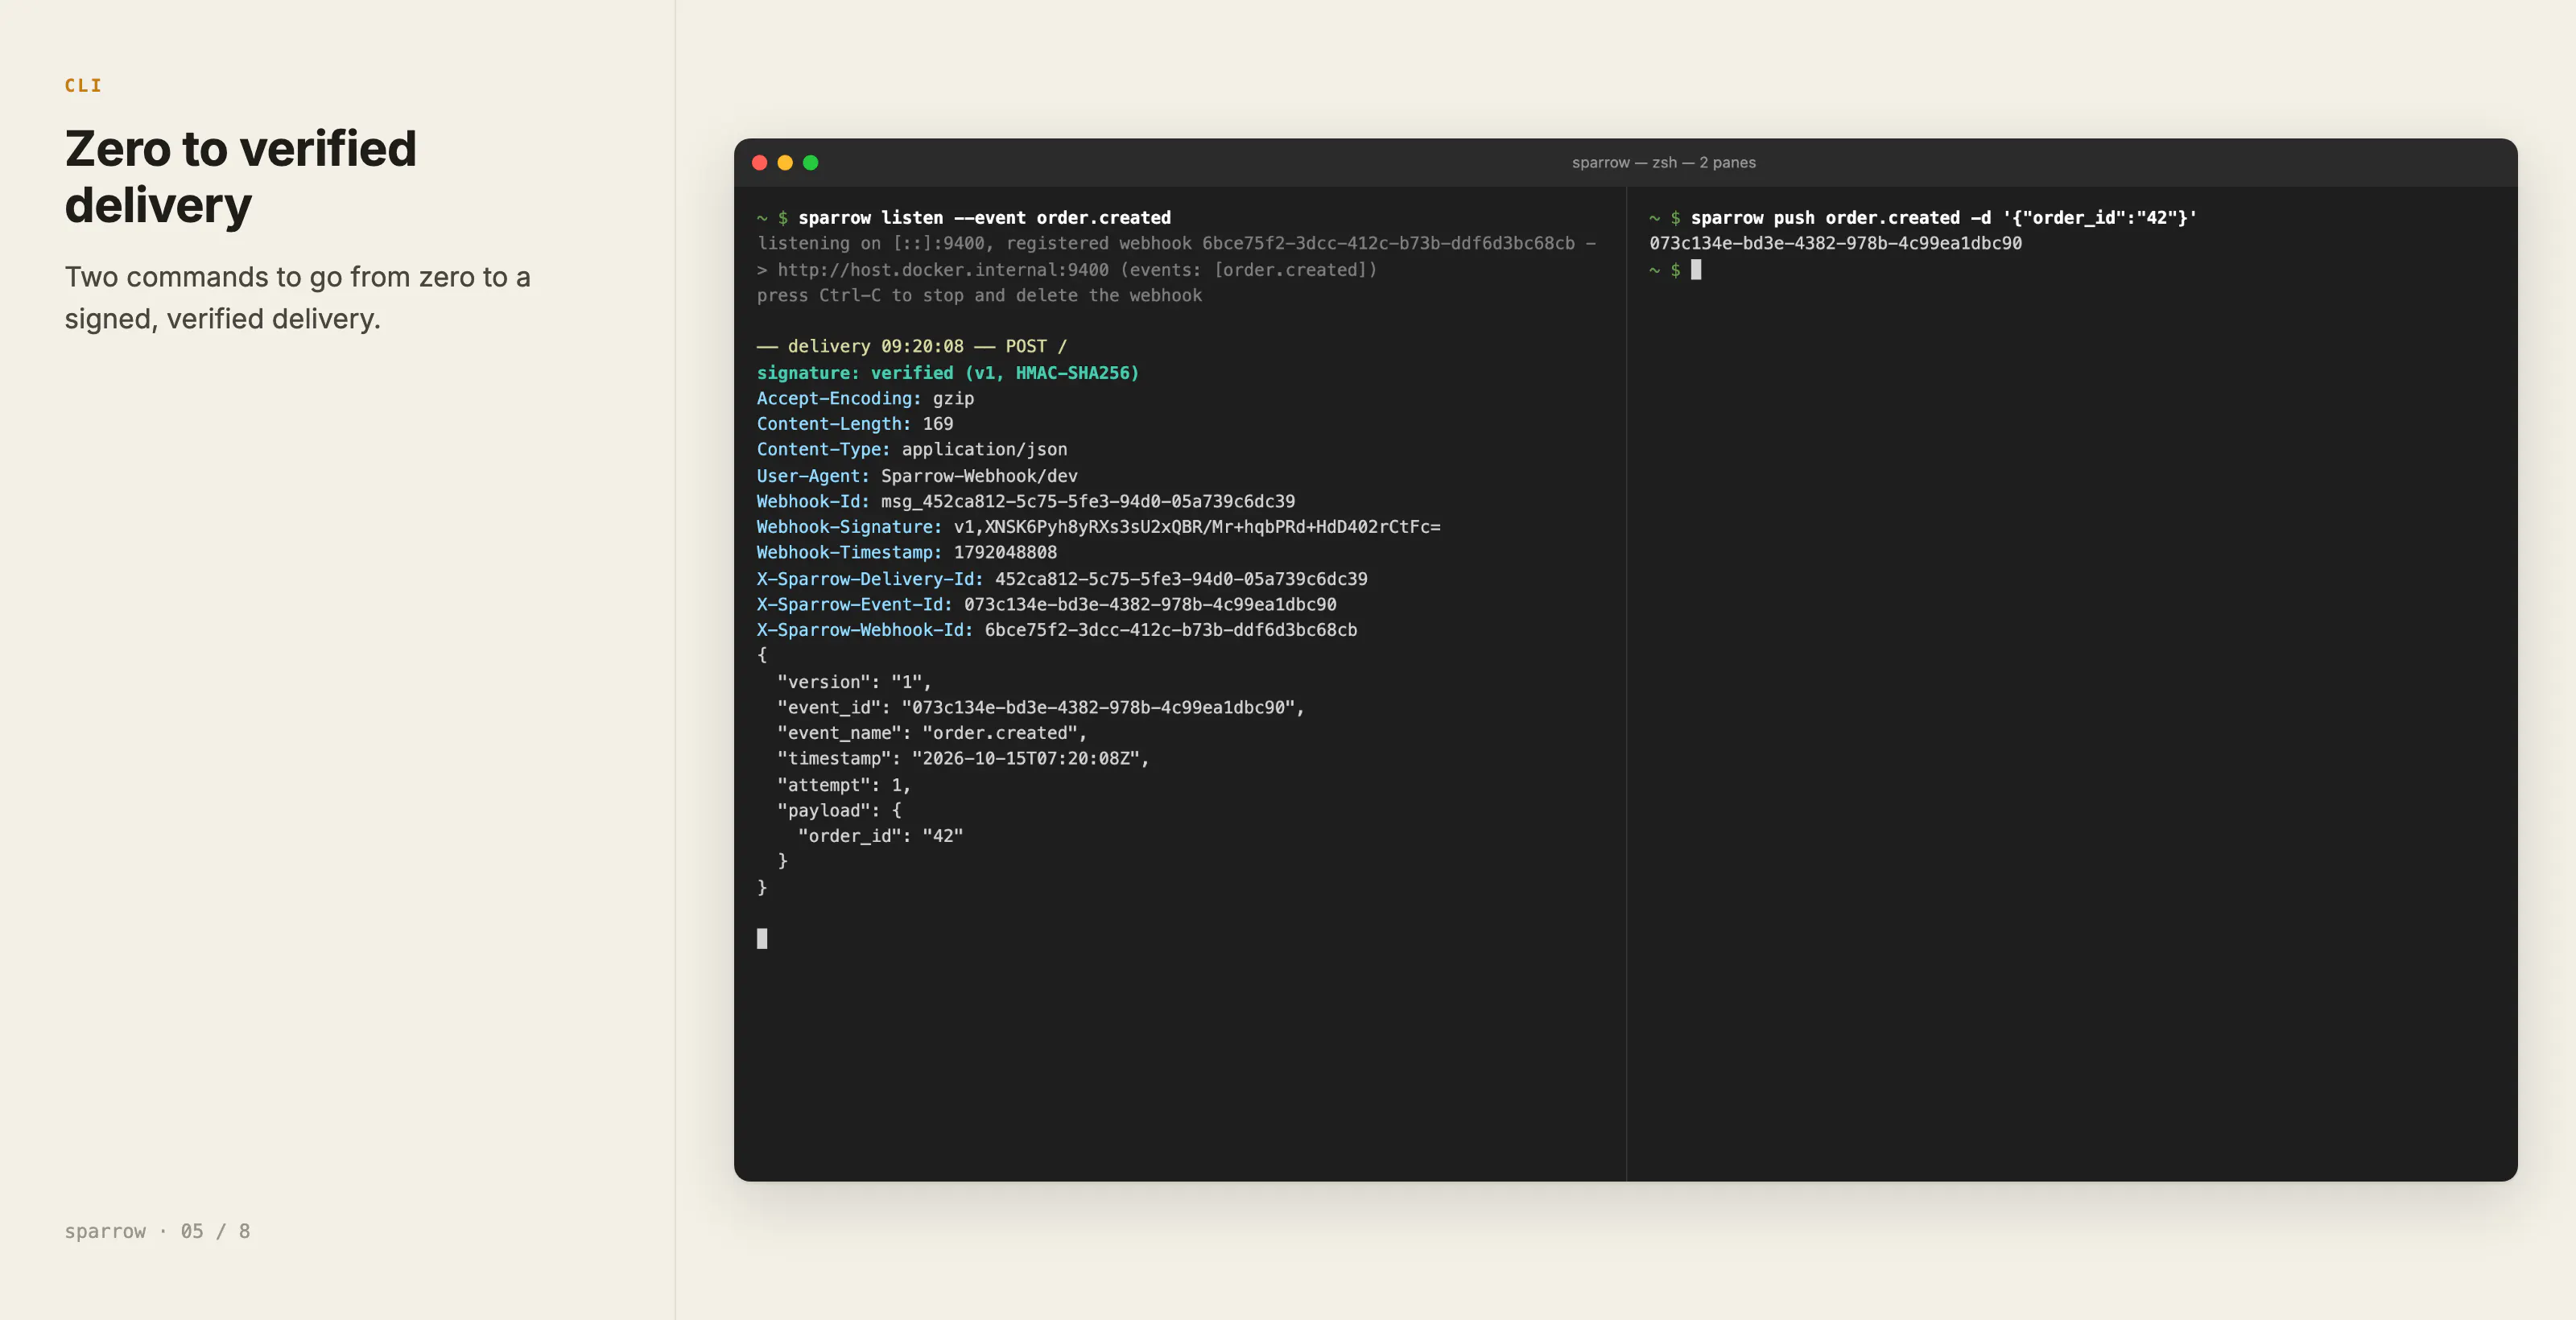
Task: Click the http://host.docker.internal:9400 URL
Action: 943,270
